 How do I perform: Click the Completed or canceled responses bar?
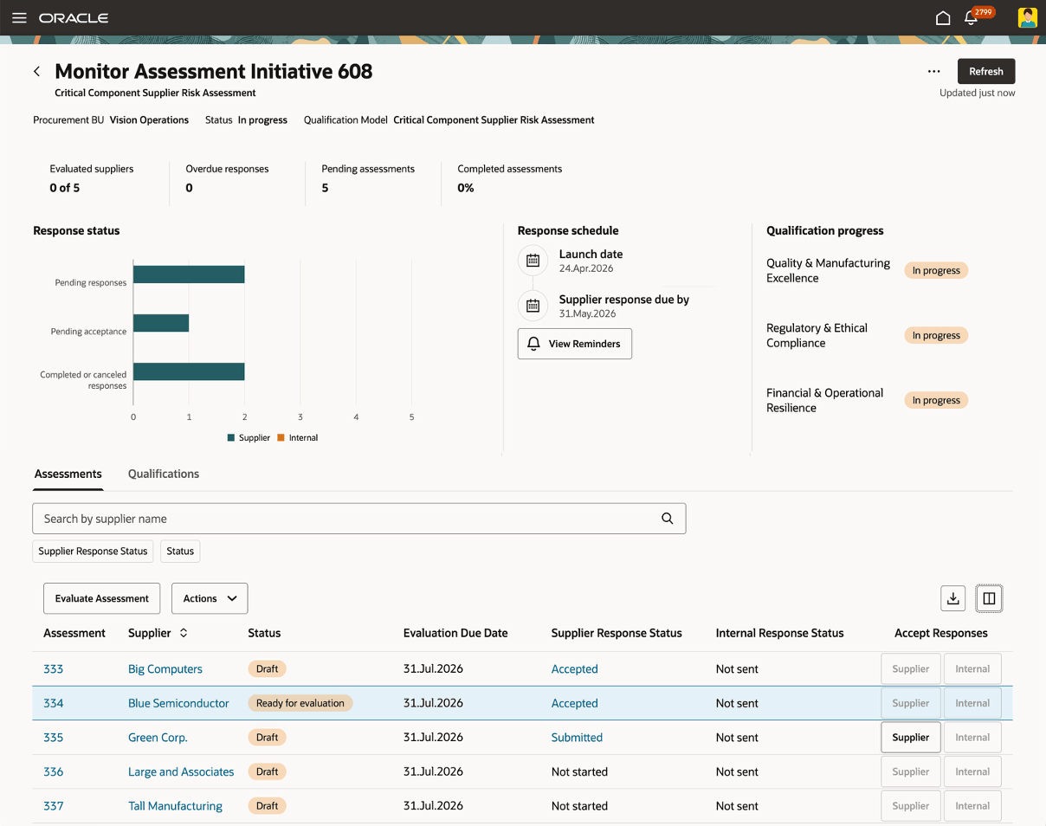(189, 371)
